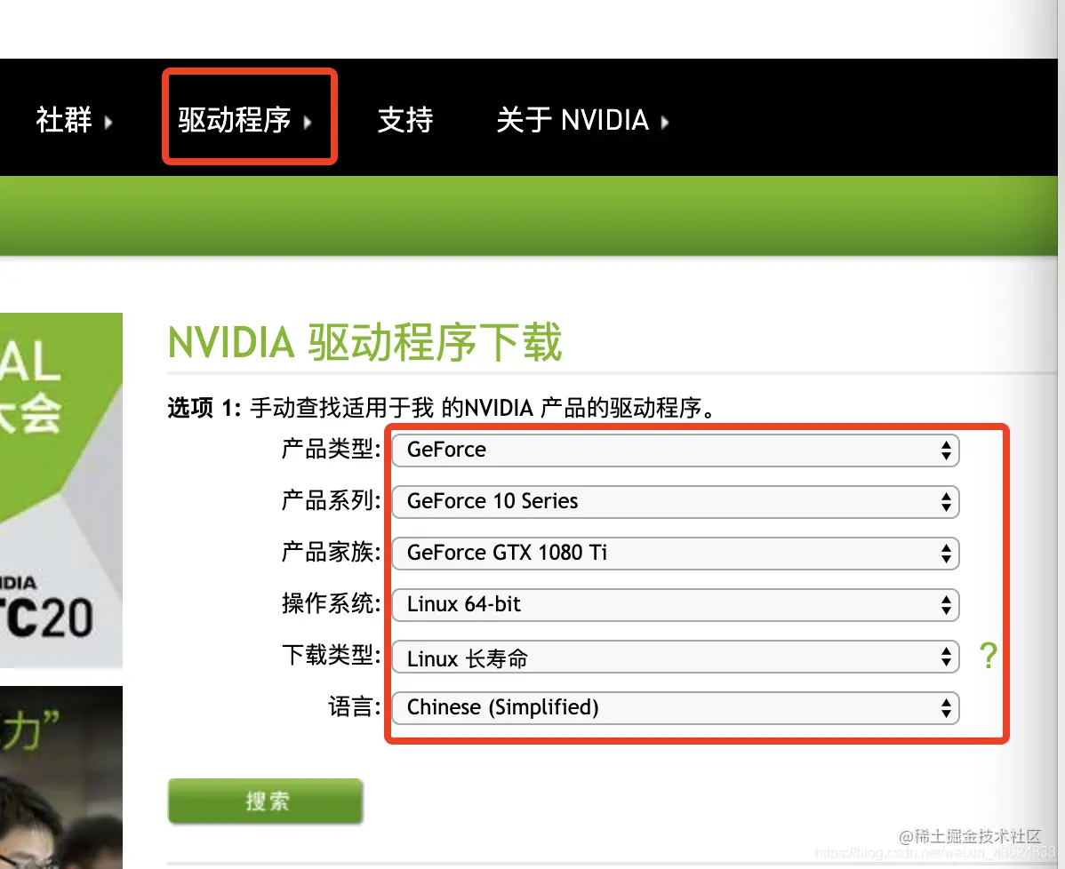The width and height of the screenshot is (1065, 869).
Task: Expand the 产品家族 dropdown showing GeForce GTX 1080 Ti
Action: pyautogui.click(x=676, y=554)
